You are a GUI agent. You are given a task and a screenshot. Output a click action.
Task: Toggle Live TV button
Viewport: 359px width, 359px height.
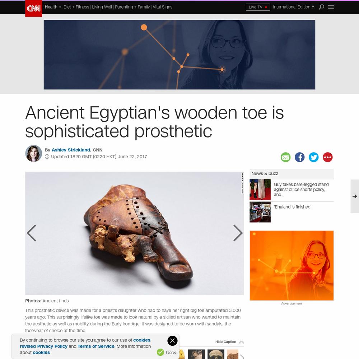click(258, 7)
